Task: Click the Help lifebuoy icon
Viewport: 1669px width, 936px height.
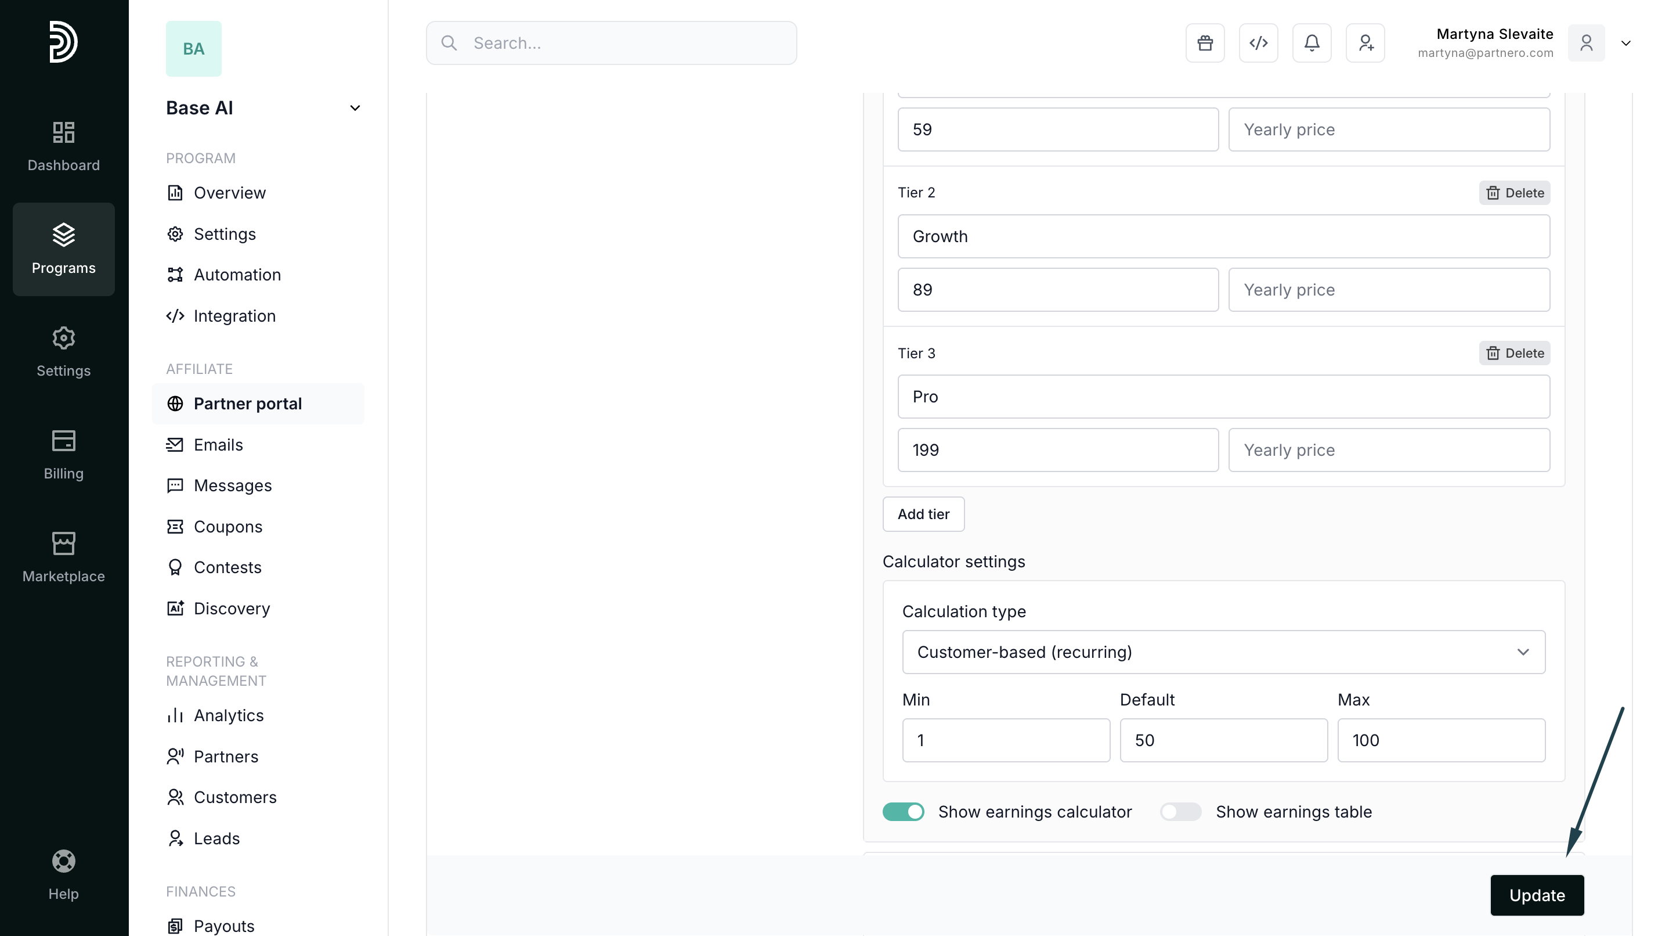Action: (63, 862)
